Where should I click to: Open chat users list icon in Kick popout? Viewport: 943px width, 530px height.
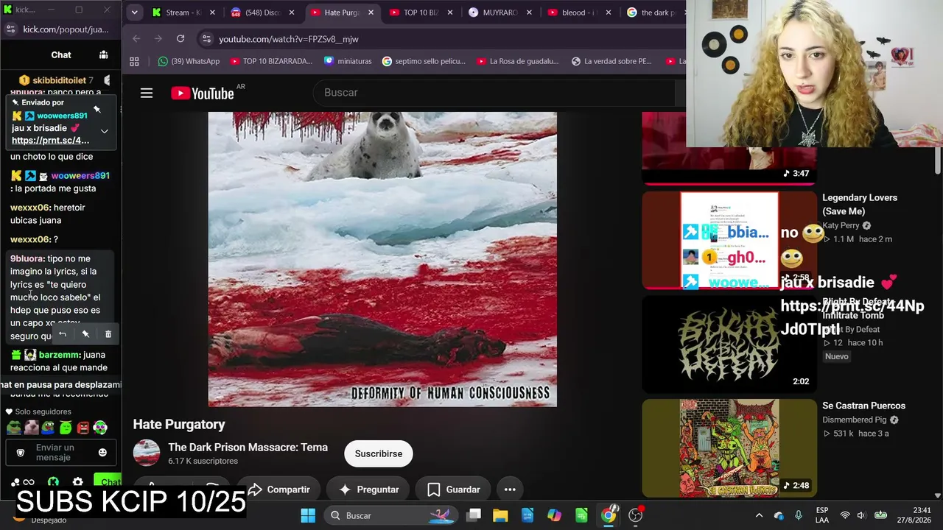[103, 54]
